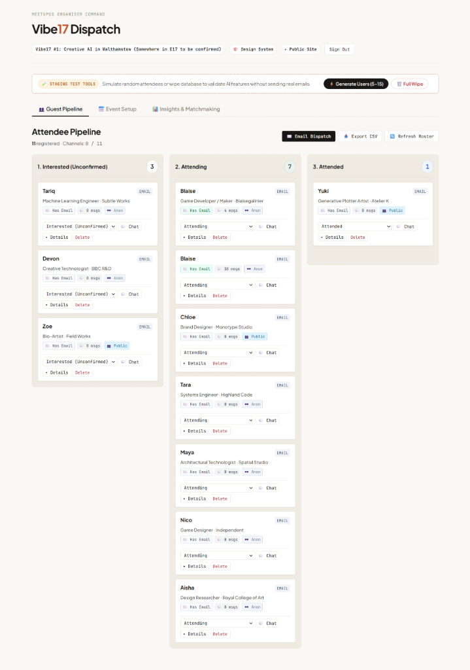Image resolution: width=470 pixels, height=670 pixels.
Task: Open Chat for Devon
Action: pos(130,294)
